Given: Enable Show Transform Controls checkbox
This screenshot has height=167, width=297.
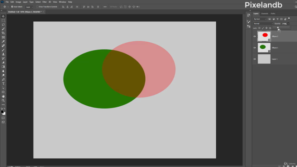Looking at the screenshot, I should coord(37,7).
